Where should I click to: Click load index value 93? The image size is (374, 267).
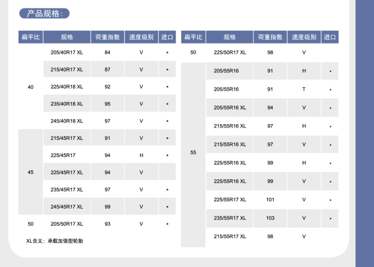click(107, 224)
